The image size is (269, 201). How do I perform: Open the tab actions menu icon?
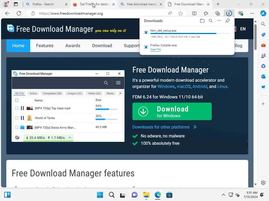click(x=15, y=4)
